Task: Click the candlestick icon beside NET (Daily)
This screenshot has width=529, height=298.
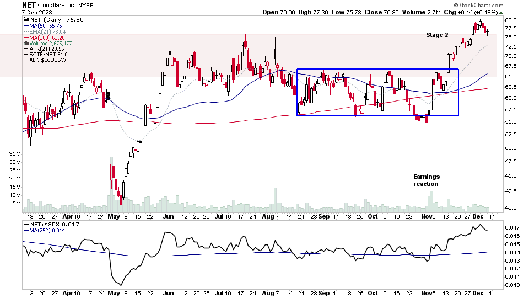Action: (26, 20)
